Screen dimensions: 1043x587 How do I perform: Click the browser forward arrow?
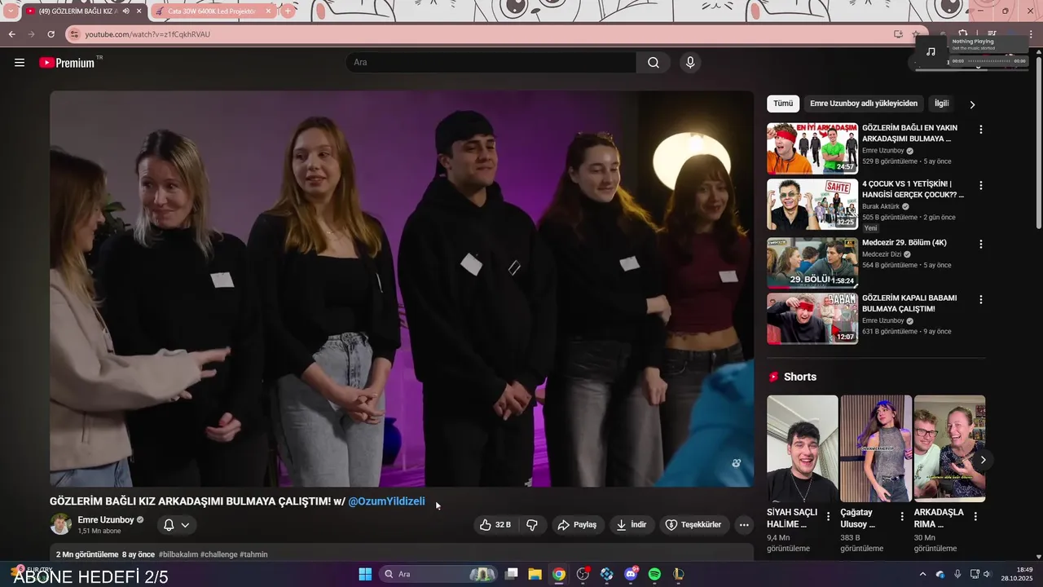(31, 34)
